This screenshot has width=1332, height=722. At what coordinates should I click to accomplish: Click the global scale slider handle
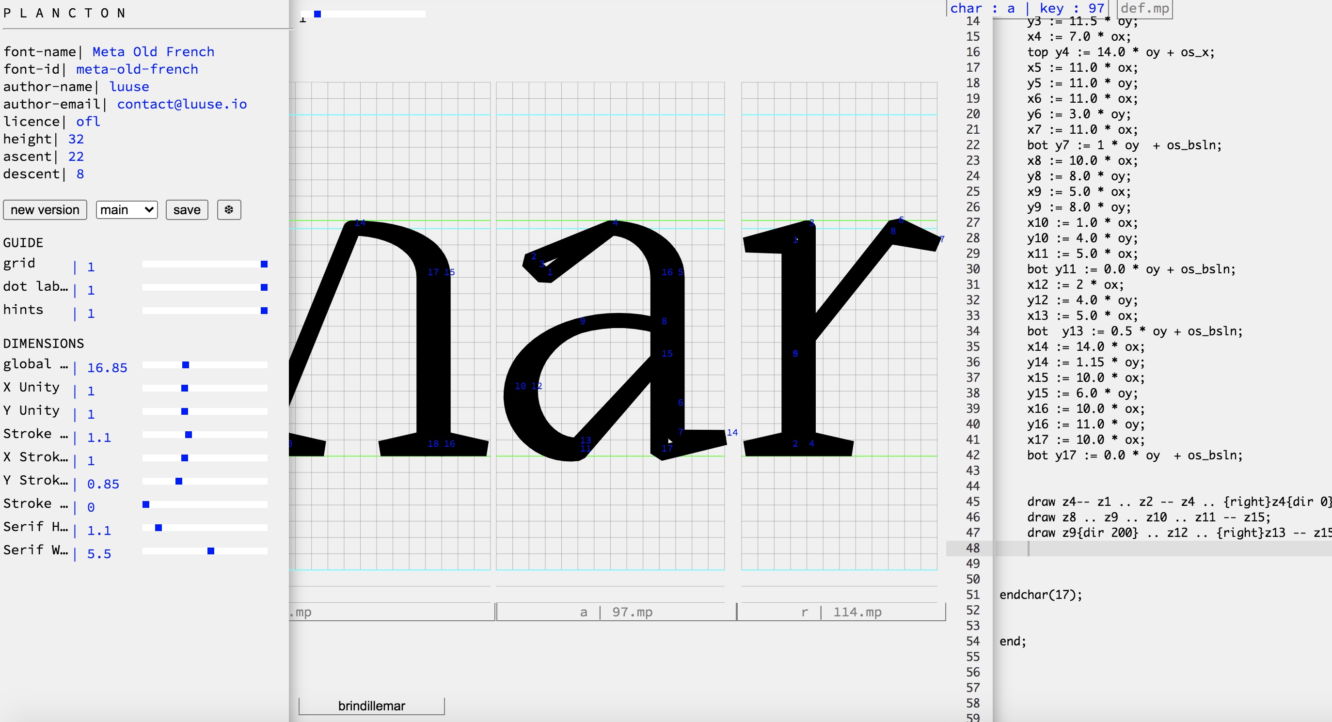click(x=186, y=365)
